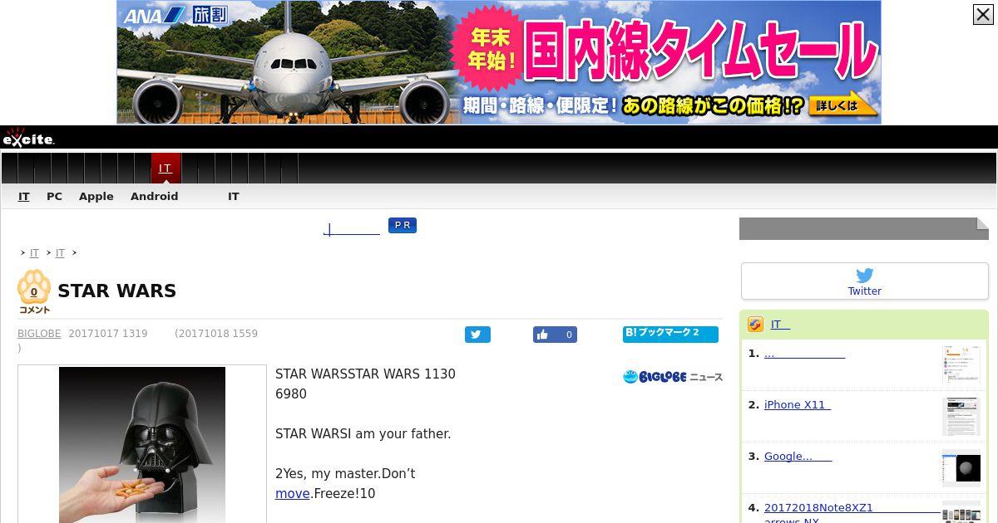Open the IT item after Android
The image size is (998, 523).
(234, 197)
